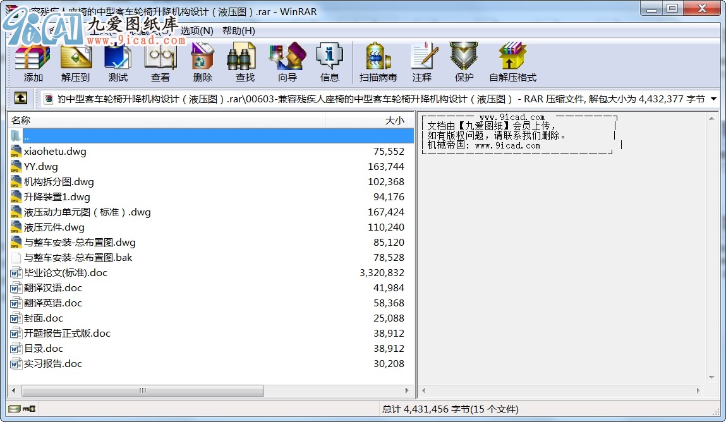
Task: Open the Comment (注释) toolbar icon
Action: (x=421, y=63)
